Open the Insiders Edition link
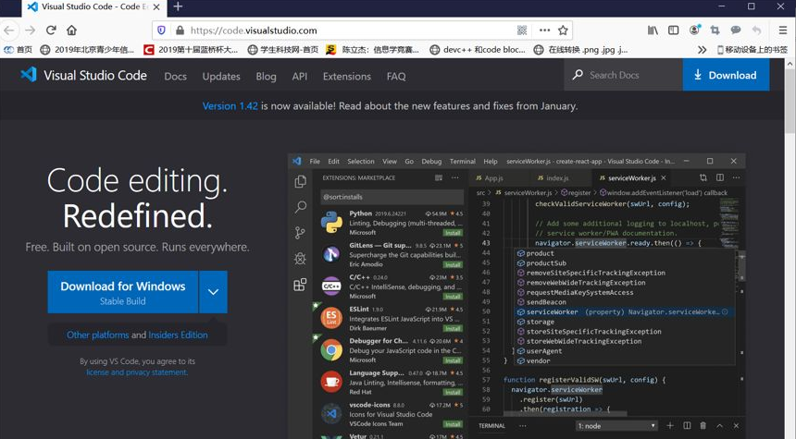This screenshot has height=439, width=796. tap(178, 335)
